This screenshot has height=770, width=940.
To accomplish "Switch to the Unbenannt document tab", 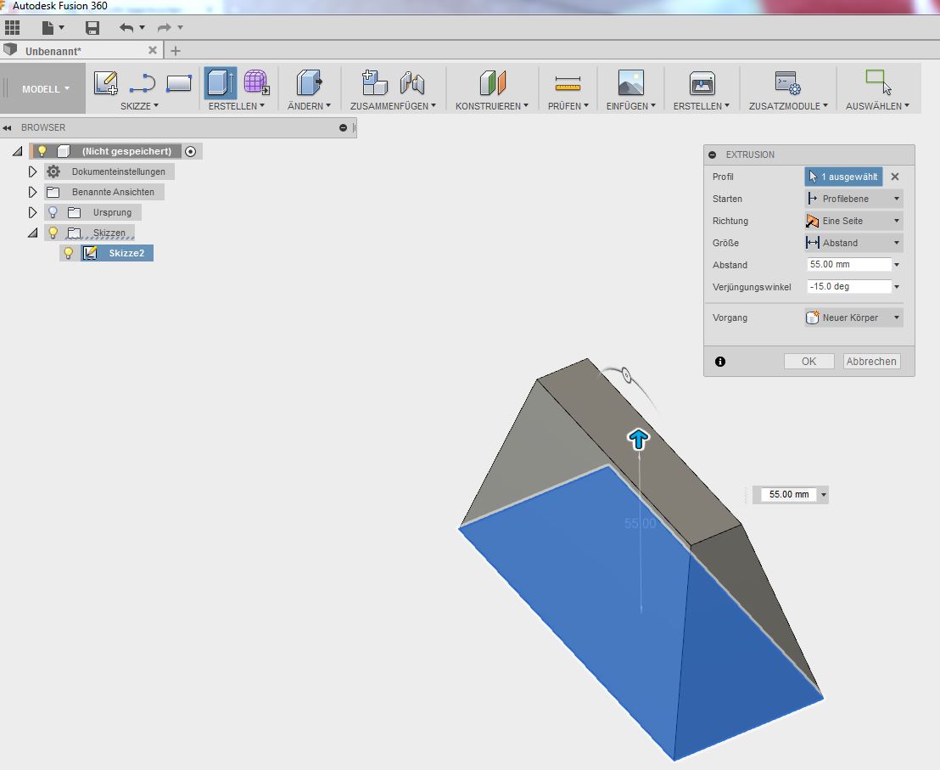I will click(55, 49).
